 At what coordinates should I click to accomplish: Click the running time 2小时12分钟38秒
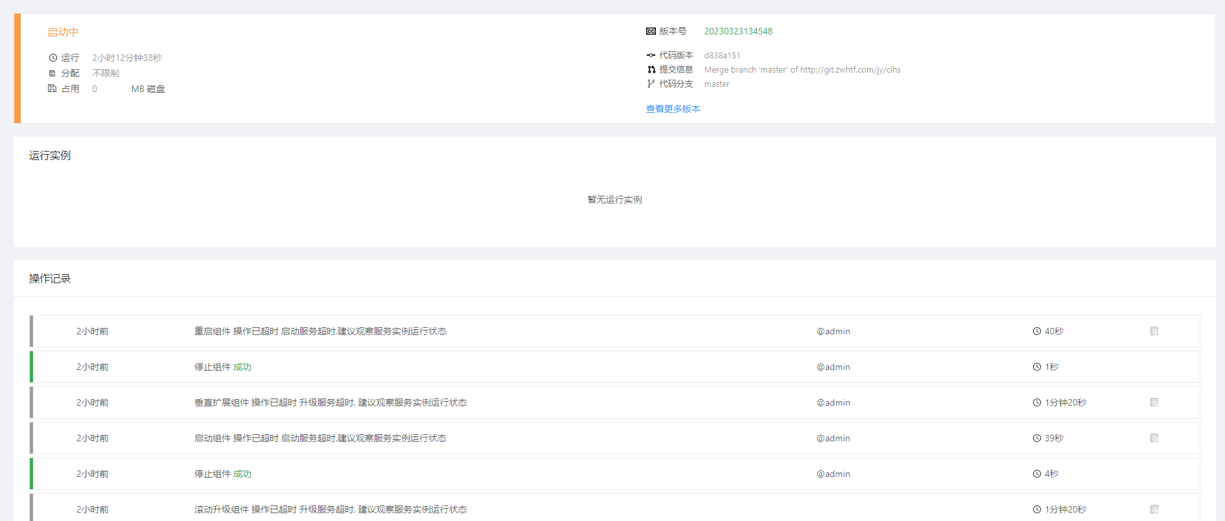pos(127,58)
